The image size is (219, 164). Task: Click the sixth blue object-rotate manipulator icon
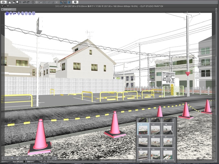pyautogui.click(x=26, y=14)
